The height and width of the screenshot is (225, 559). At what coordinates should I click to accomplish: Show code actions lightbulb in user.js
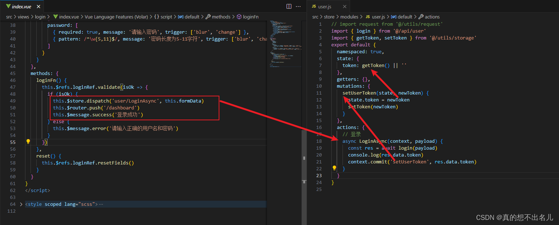335,168
